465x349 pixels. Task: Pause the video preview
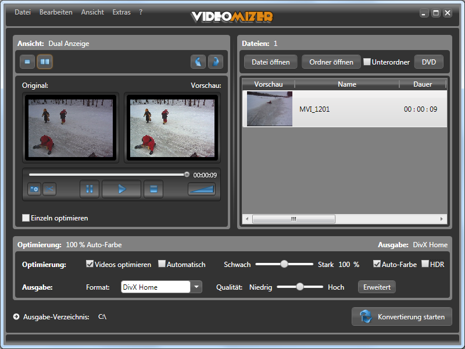90,189
